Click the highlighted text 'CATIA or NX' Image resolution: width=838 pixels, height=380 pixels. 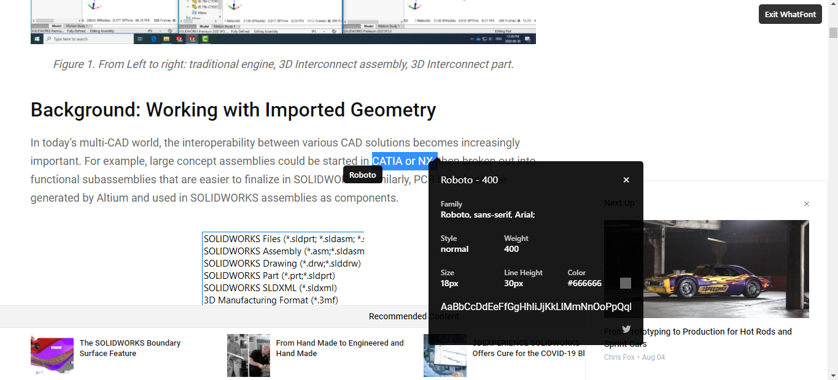coord(405,161)
